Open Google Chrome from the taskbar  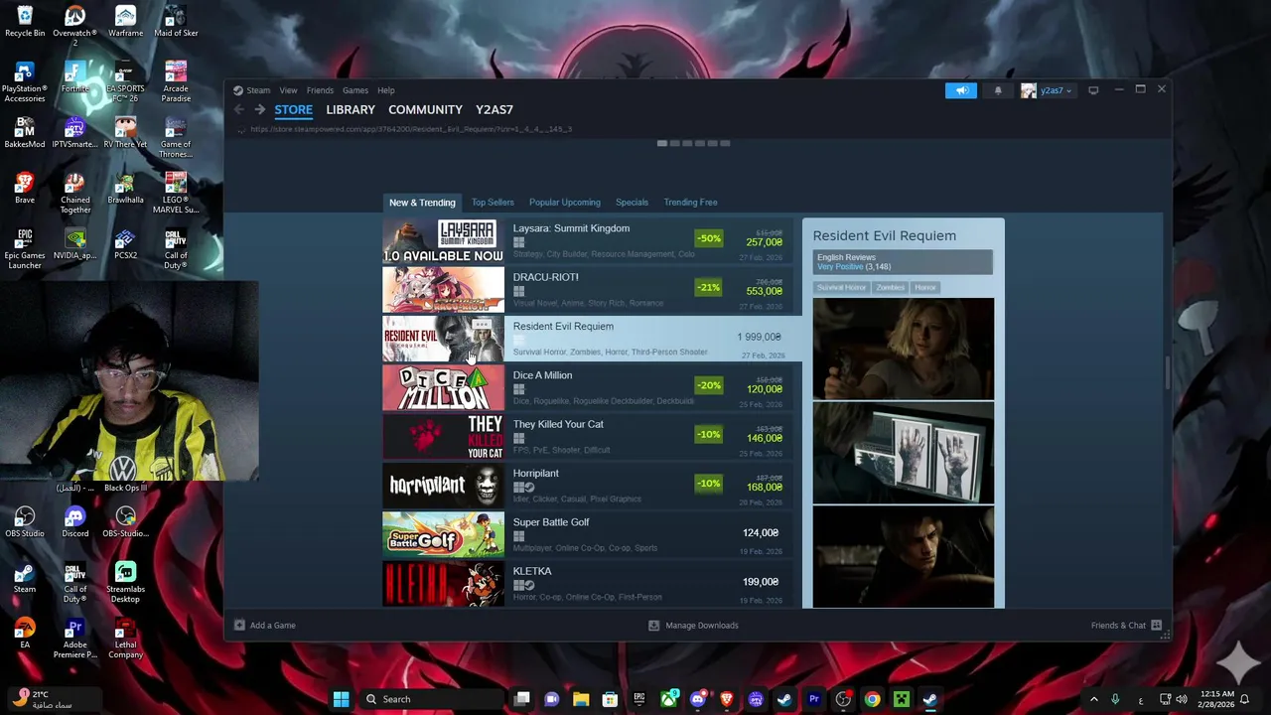[x=872, y=699]
